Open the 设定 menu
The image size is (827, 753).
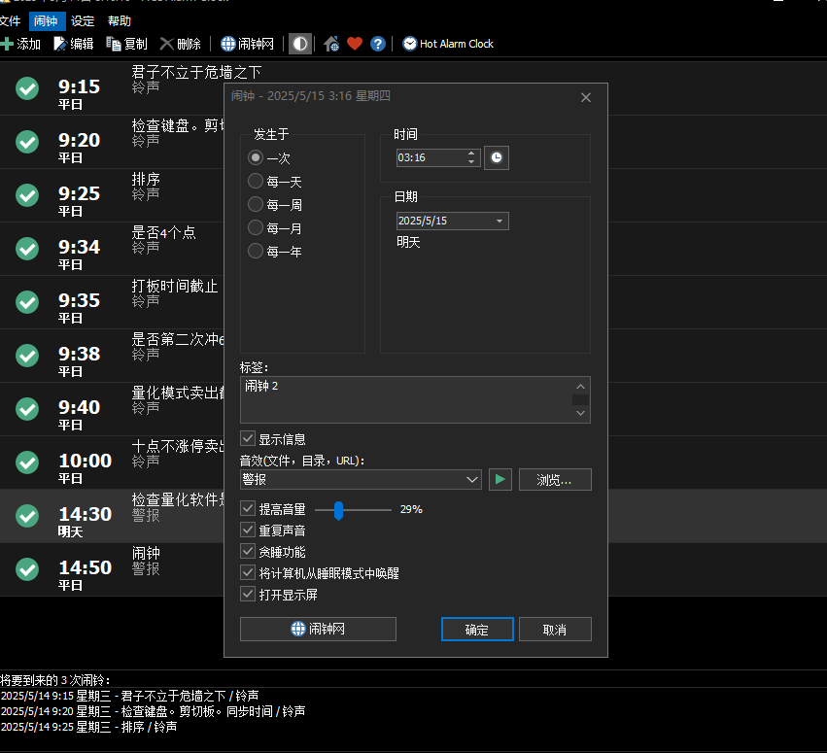[x=84, y=20]
